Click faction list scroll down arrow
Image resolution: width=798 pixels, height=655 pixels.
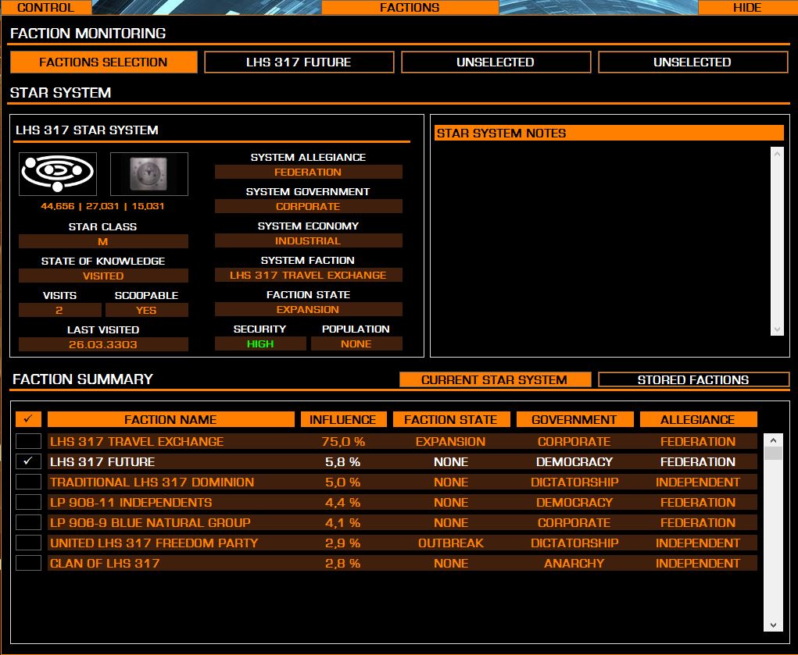point(773,625)
